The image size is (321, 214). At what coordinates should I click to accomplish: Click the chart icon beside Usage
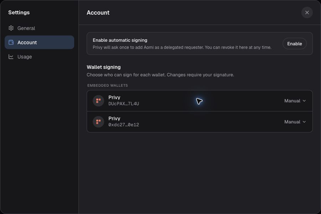coord(11,57)
